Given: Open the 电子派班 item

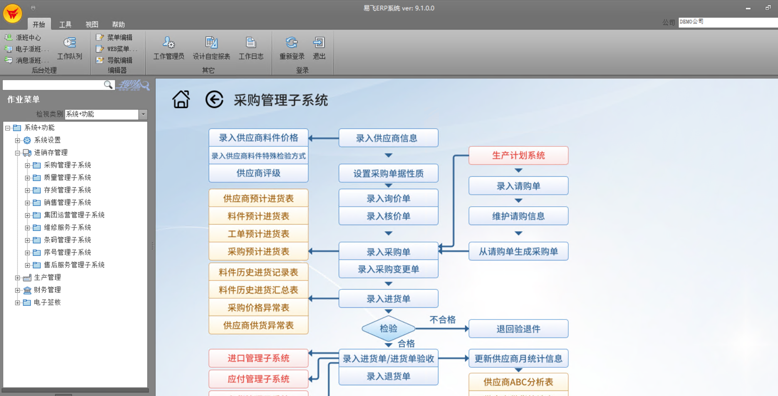Looking at the screenshot, I should coord(26,49).
